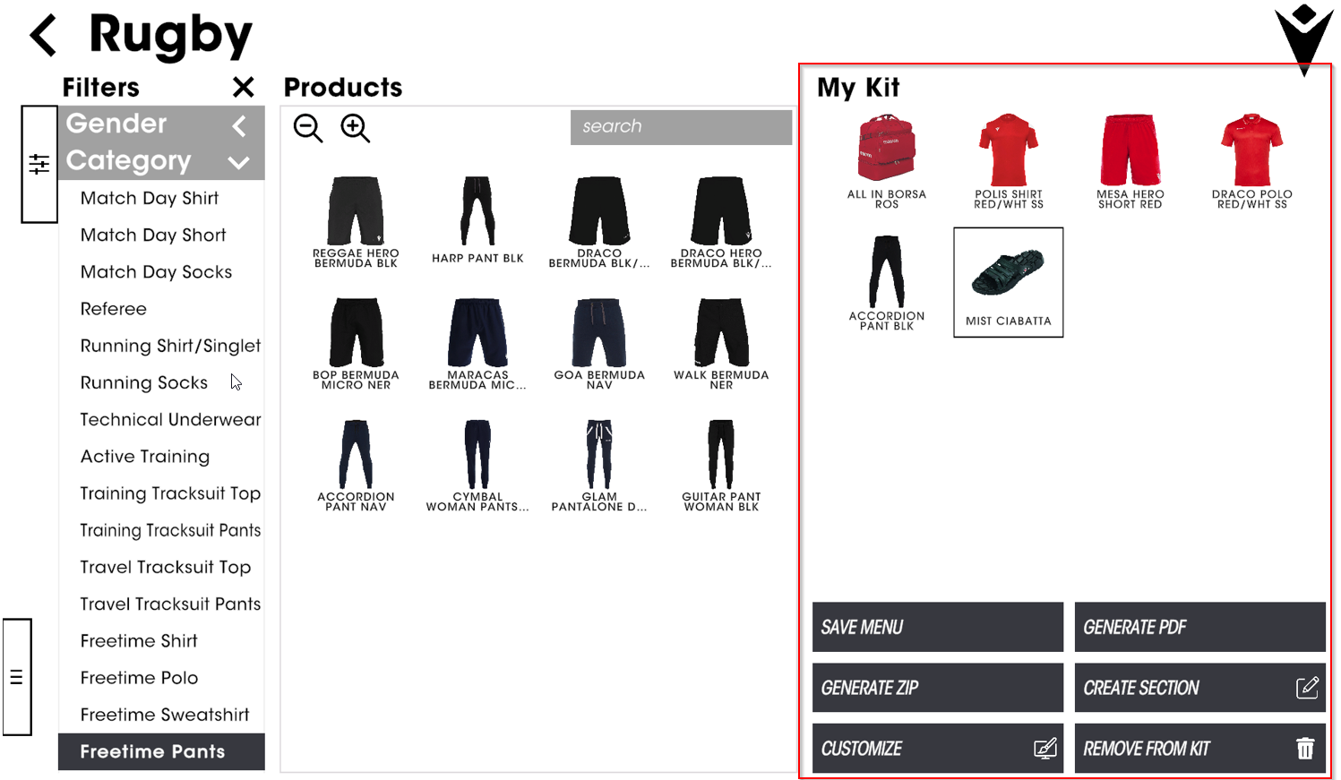Select Mist Ciabatta item in My Kit
The width and height of the screenshot is (1341, 780).
[1009, 282]
